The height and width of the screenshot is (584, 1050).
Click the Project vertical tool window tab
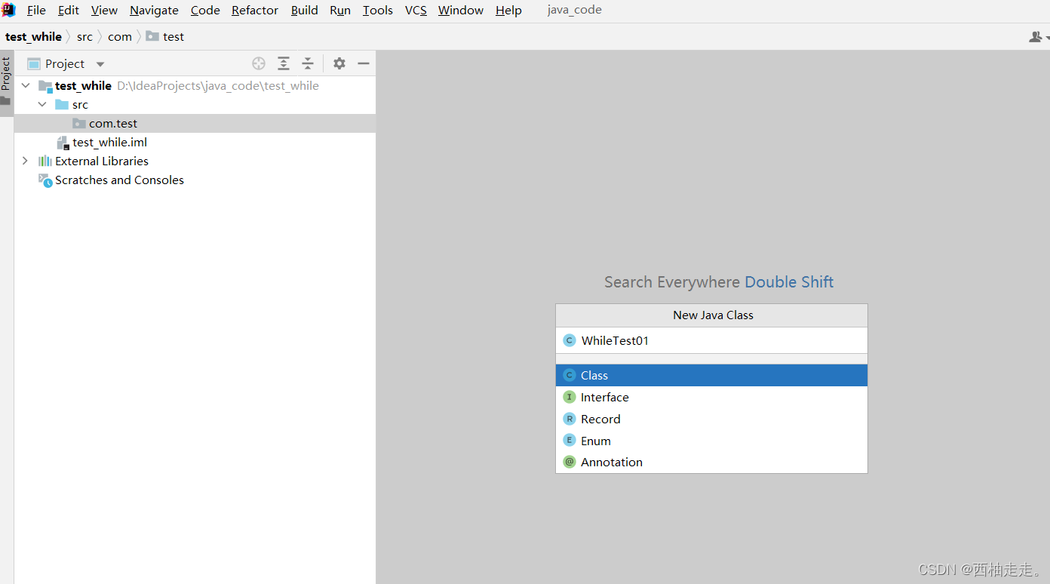coord(6,83)
